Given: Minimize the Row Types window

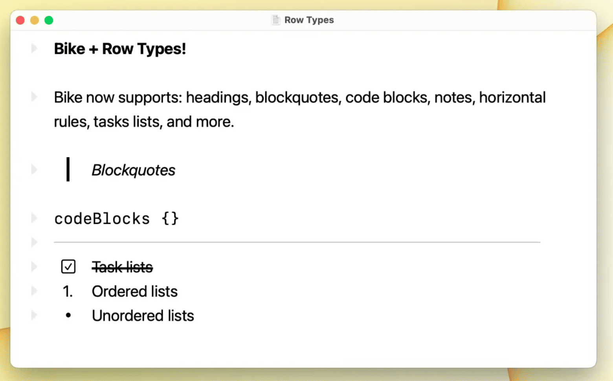Looking at the screenshot, I should pos(35,20).
